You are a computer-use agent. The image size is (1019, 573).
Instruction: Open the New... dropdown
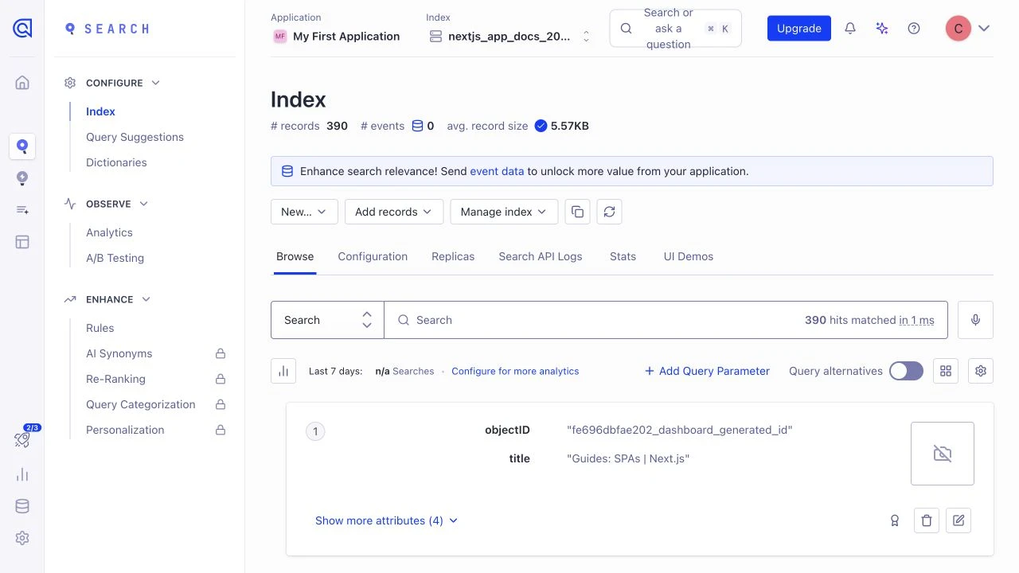point(304,212)
